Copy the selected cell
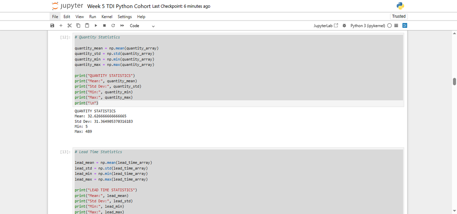This screenshot has height=214, width=457. [x=78, y=26]
